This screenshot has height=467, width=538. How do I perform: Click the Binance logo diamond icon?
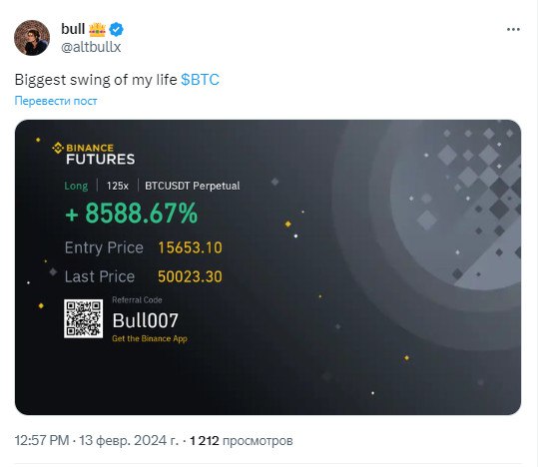point(58,148)
